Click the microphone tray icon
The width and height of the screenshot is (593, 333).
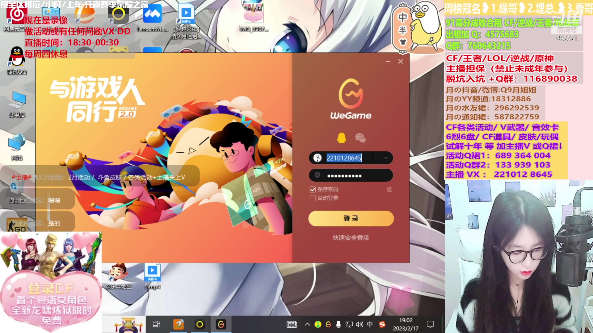(339, 324)
